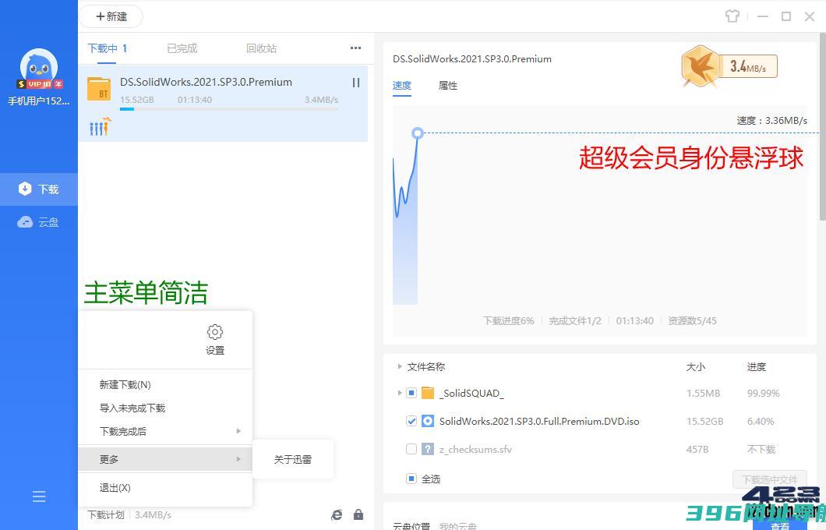Expand the _SolidSQUAD_ folder tree arrow
This screenshot has height=530, width=826.
click(399, 393)
